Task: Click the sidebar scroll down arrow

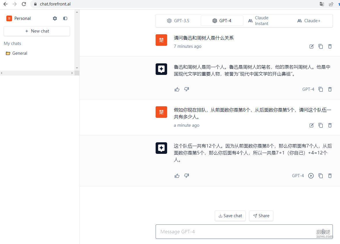Action: (x=77, y=68)
